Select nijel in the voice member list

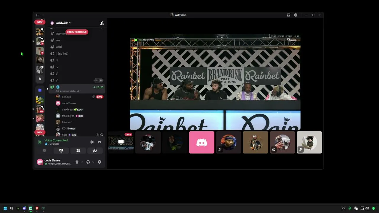pyautogui.click(x=79, y=135)
